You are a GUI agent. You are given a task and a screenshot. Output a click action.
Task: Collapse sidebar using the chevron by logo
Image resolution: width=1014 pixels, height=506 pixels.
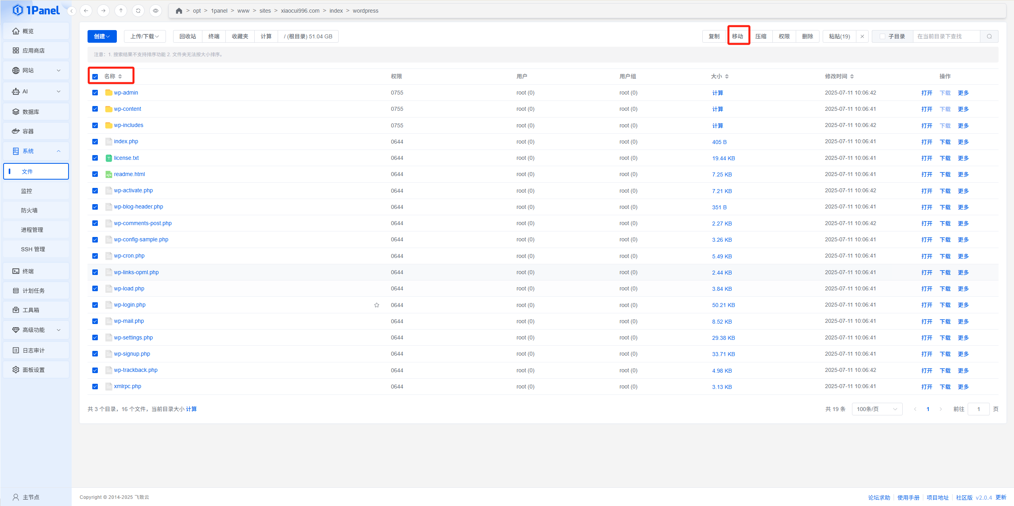tap(72, 11)
